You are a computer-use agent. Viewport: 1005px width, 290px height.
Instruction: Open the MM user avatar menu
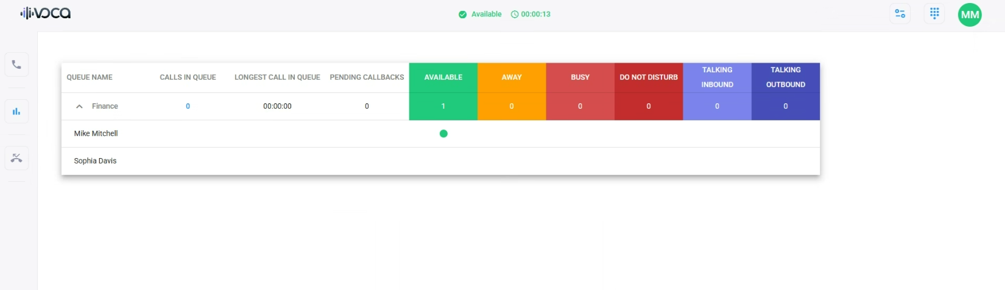point(969,15)
